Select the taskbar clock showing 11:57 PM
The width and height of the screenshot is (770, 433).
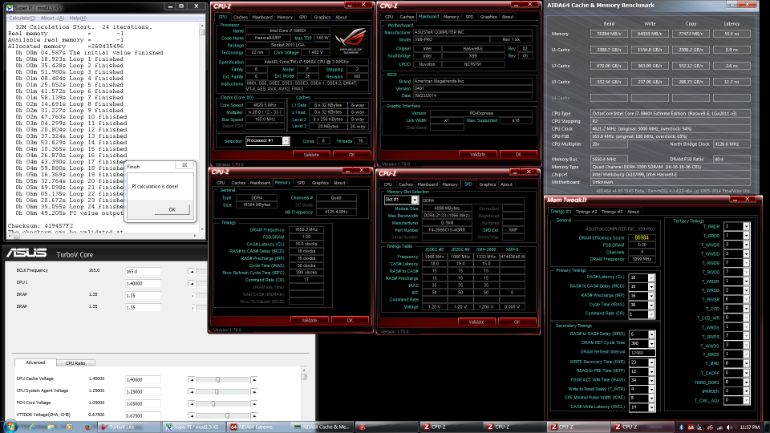pos(749,427)
